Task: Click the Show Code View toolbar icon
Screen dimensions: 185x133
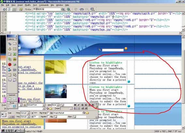Action: tap(4, 9)
